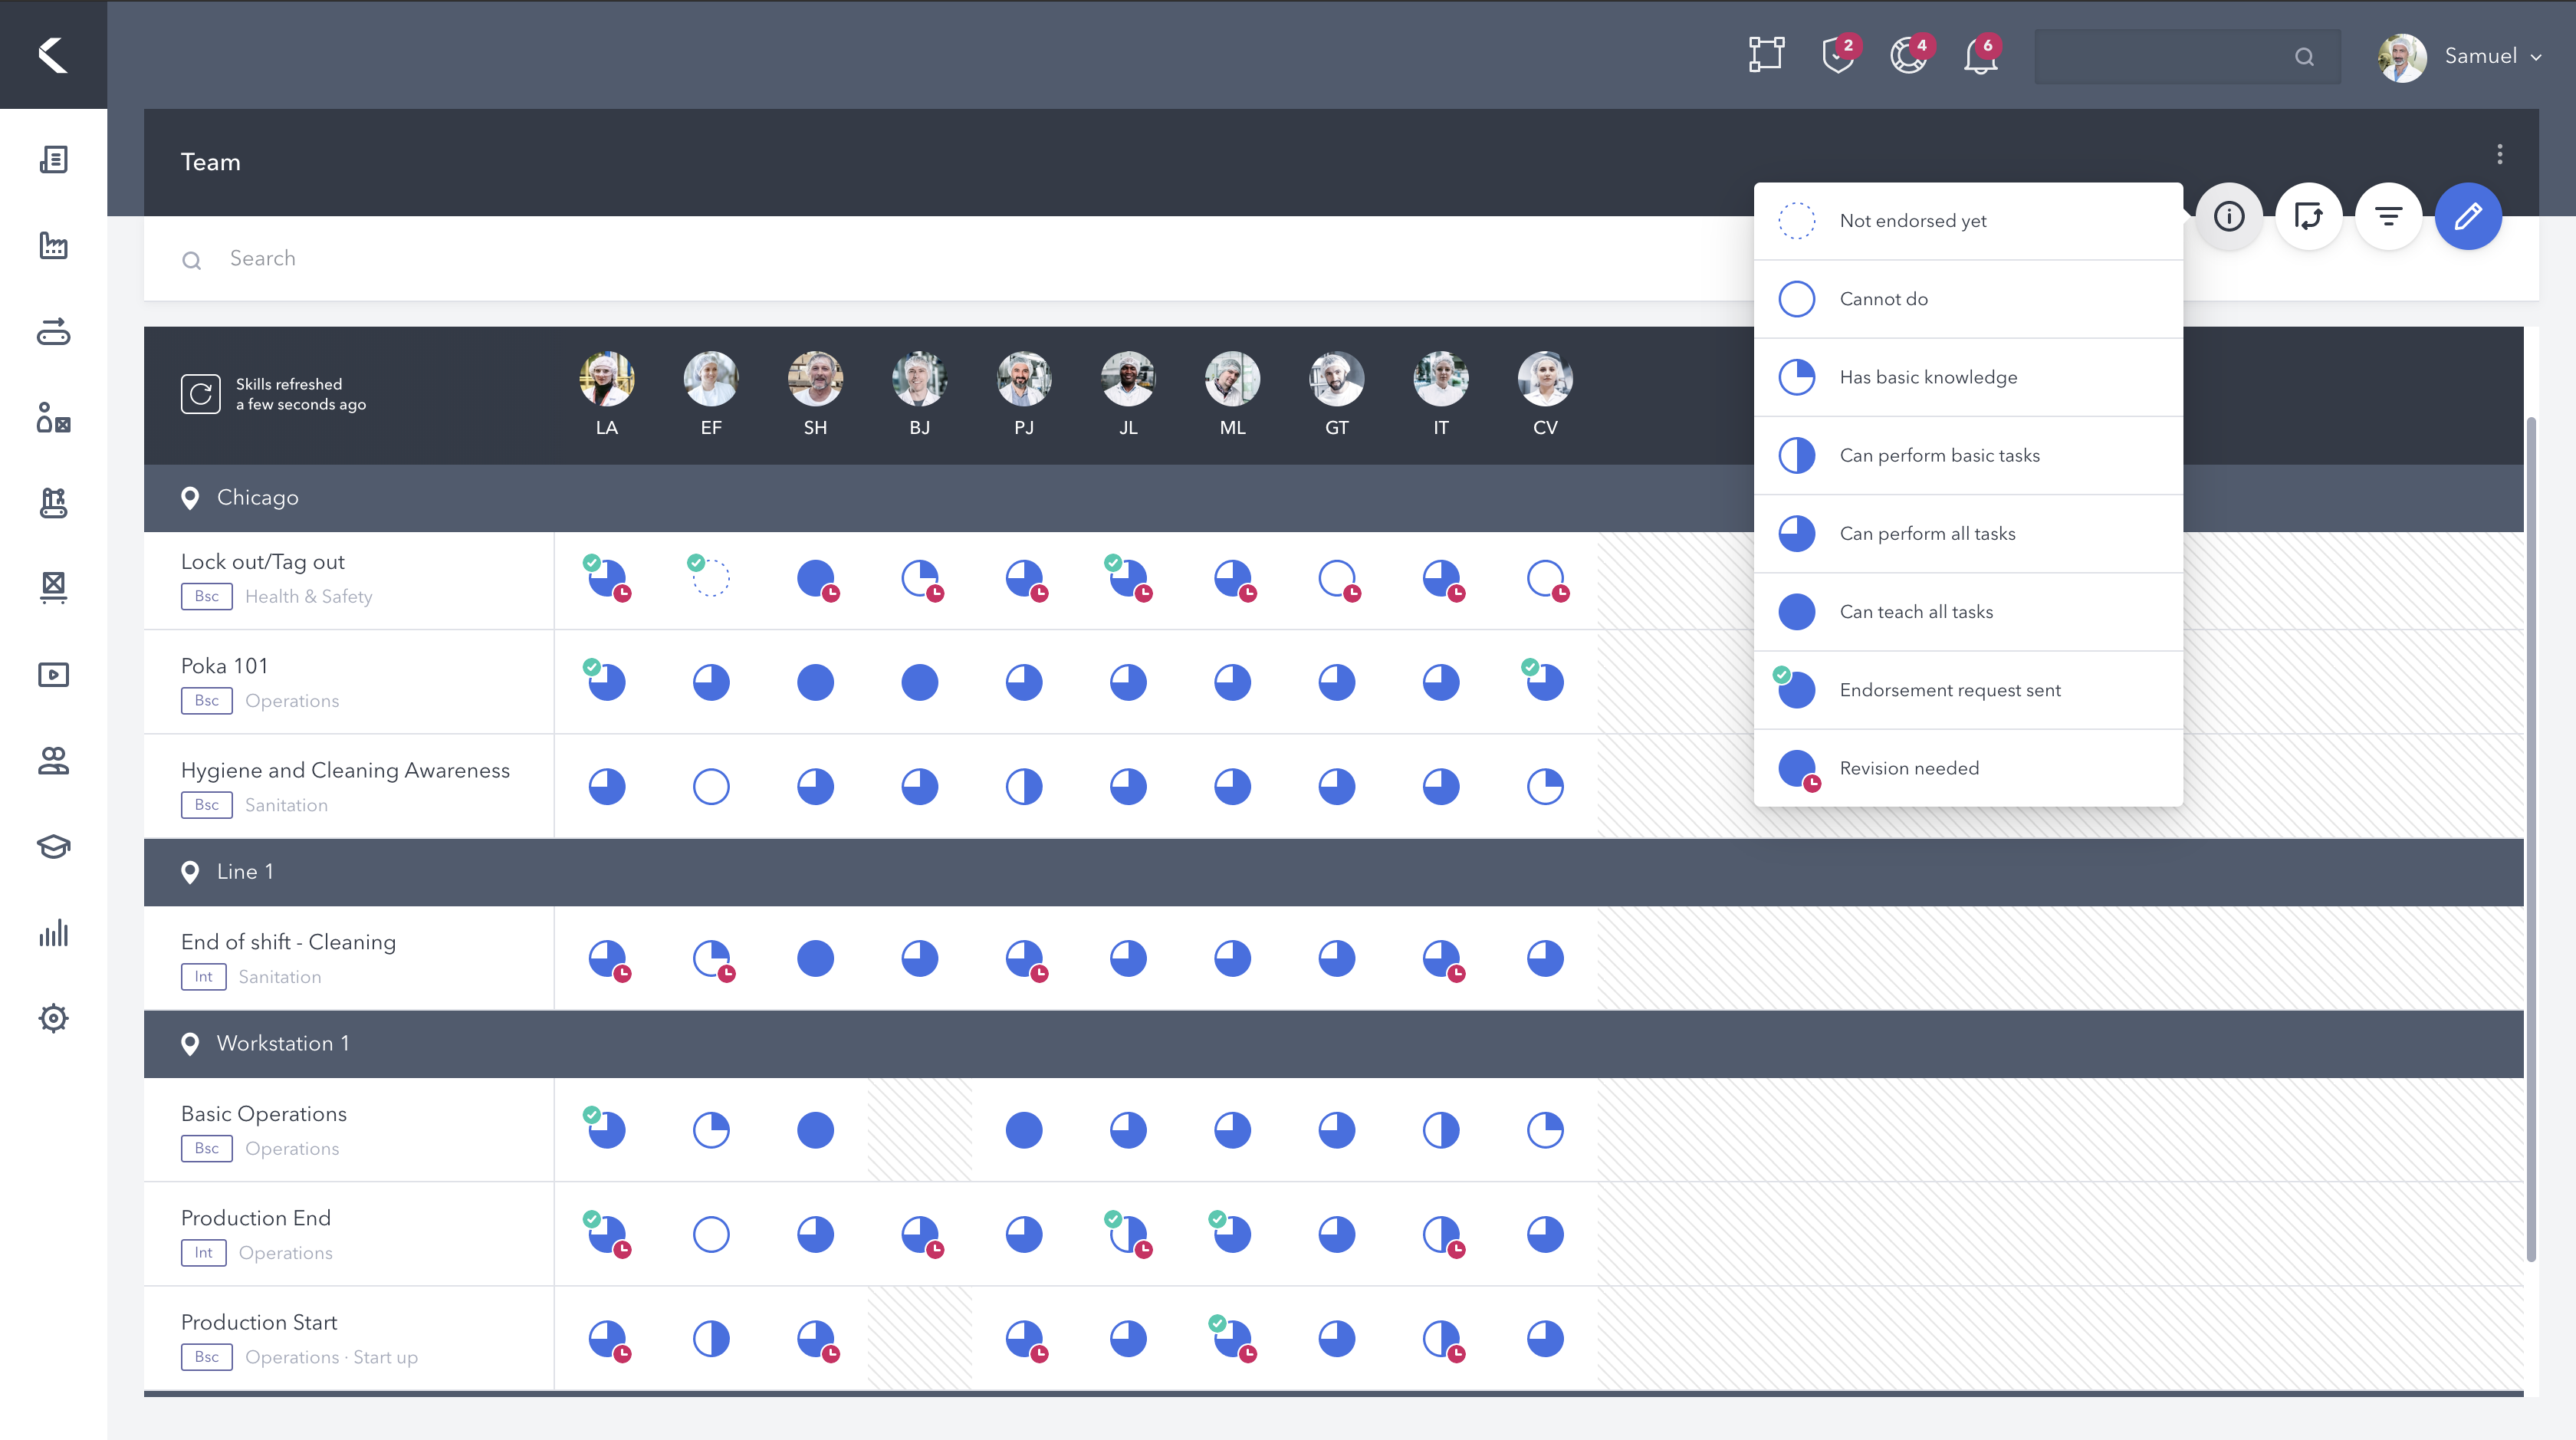Open the Poka 101 skill
Viewport: 2576px width, 1440px height.
click(224, 666)
